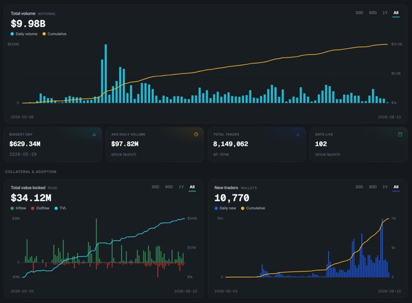412x303 pixels.
Task: Click the Total volume chart title
Action: pyautogui.click(x=23, y=13)
